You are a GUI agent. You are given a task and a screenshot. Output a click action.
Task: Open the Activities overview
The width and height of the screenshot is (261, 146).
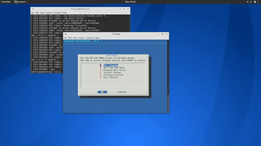6,2
